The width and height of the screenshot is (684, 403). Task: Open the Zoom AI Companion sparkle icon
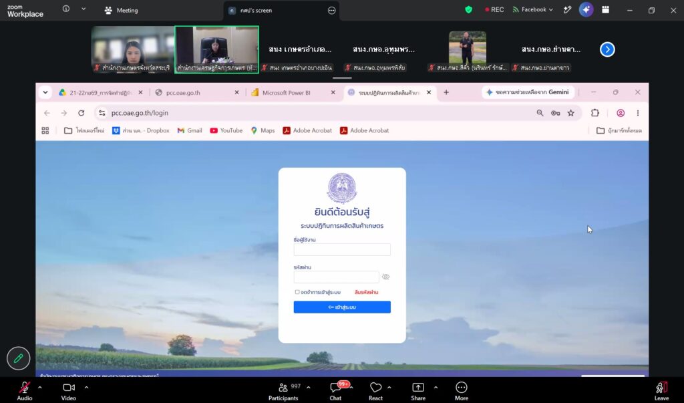586,9
